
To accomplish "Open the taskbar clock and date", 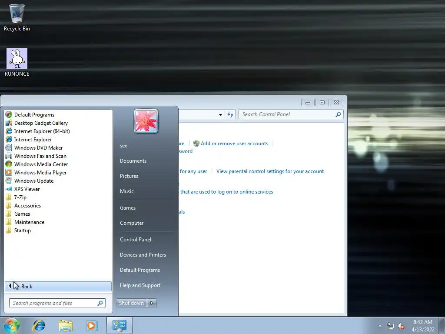I will click(x=423, y=326).
